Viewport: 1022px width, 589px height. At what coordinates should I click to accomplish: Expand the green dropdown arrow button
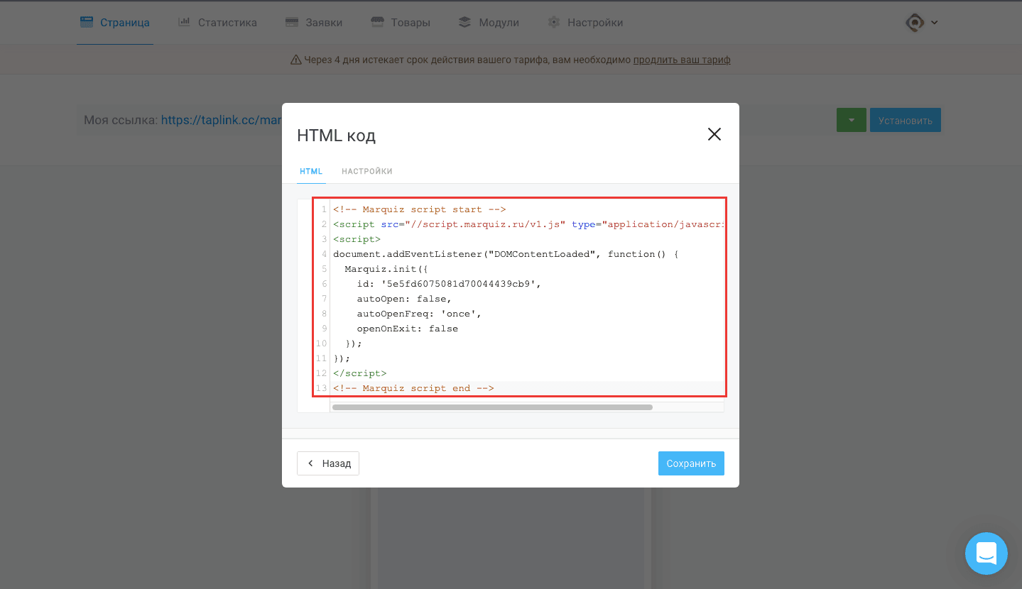[x=851, y=120]
